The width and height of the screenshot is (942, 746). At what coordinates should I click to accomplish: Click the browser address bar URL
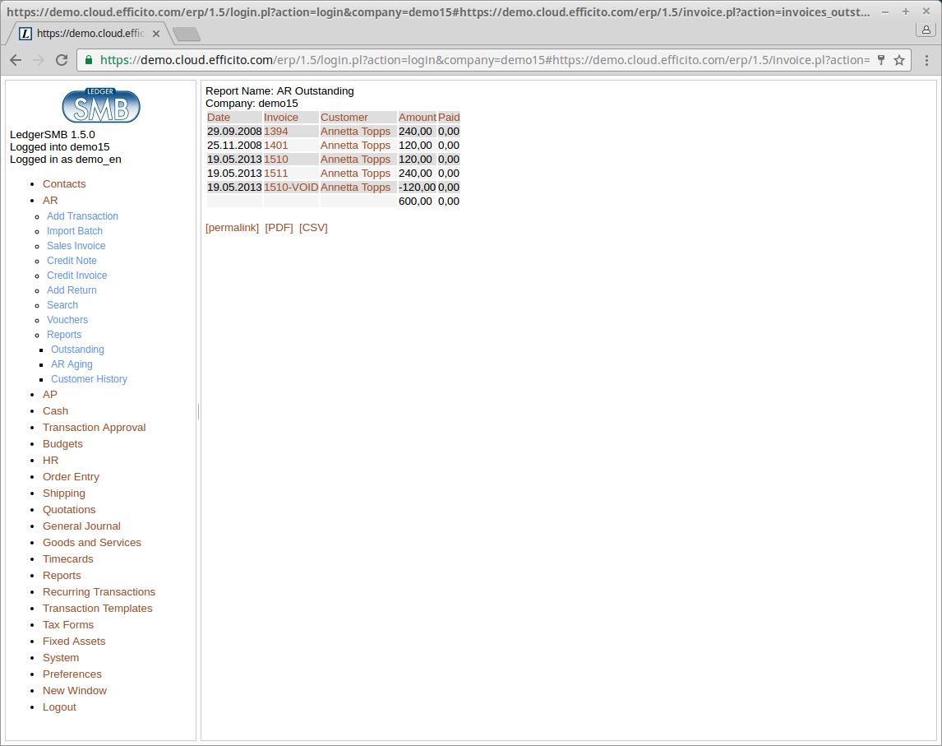485,60
